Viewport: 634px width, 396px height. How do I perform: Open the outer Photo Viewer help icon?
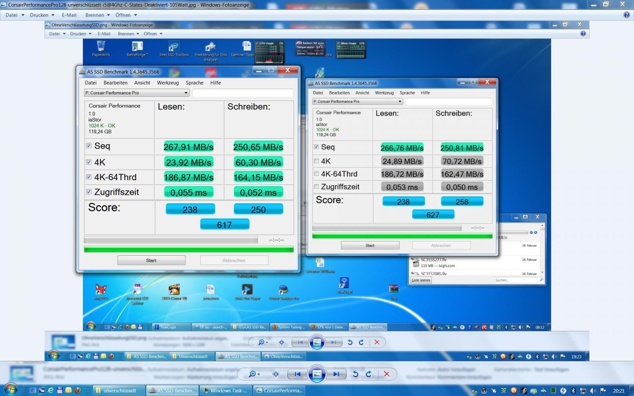point(626,15)
